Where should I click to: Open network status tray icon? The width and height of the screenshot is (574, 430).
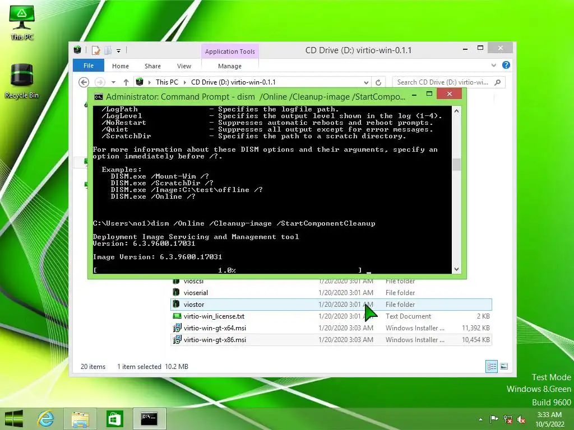(508, 419)
